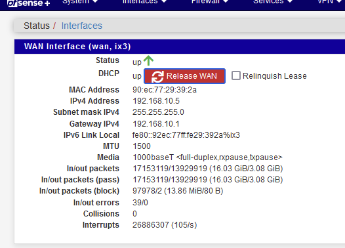Screen dimensions: 345x248
Task: Click the Gateway IPv4 value 192.168.10.1
Action: point(156,124)
